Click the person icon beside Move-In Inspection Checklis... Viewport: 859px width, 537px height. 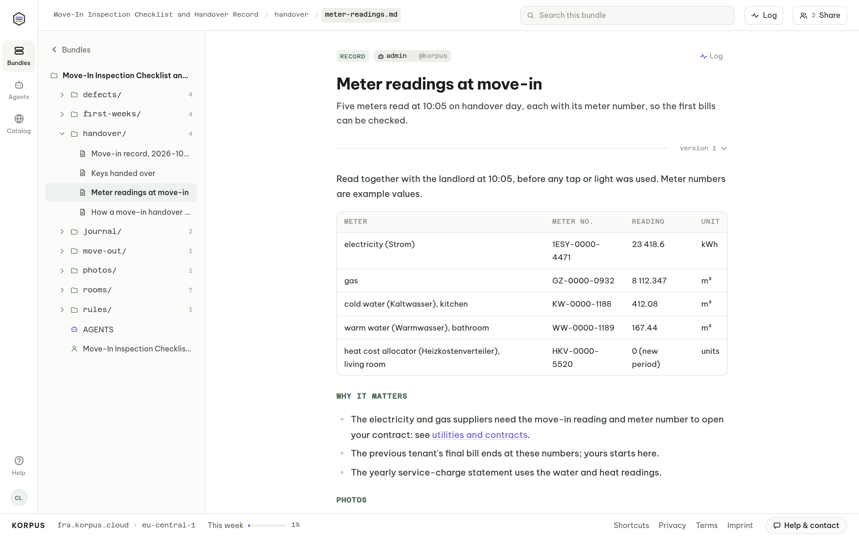(x=74, y=349)
